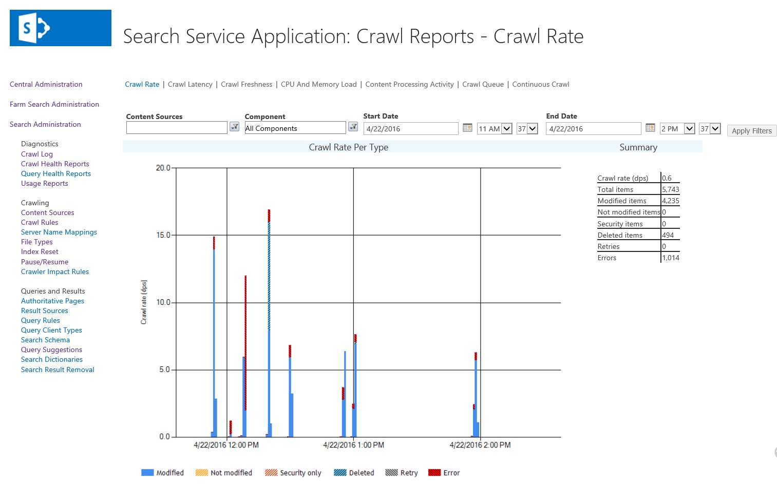Viewport: 777px width, 486px height.
Task: Click the Error legend swatch
Action: pos(434,473)
